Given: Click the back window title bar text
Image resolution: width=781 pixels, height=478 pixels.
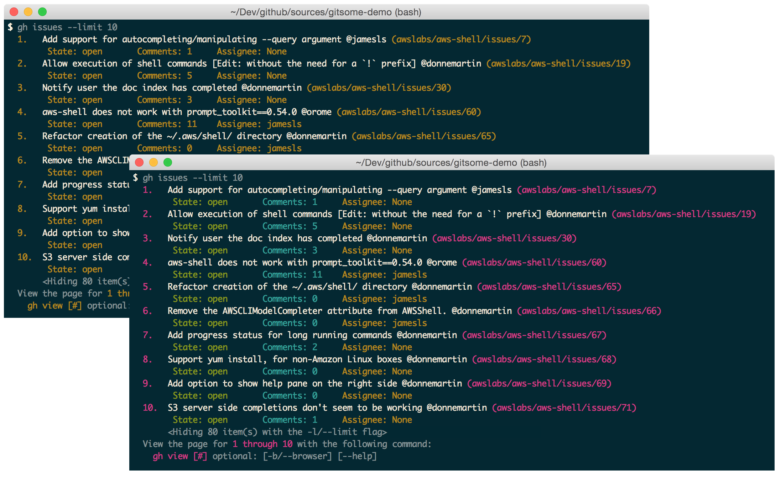Looking at the screenshot, I should 326,12.
